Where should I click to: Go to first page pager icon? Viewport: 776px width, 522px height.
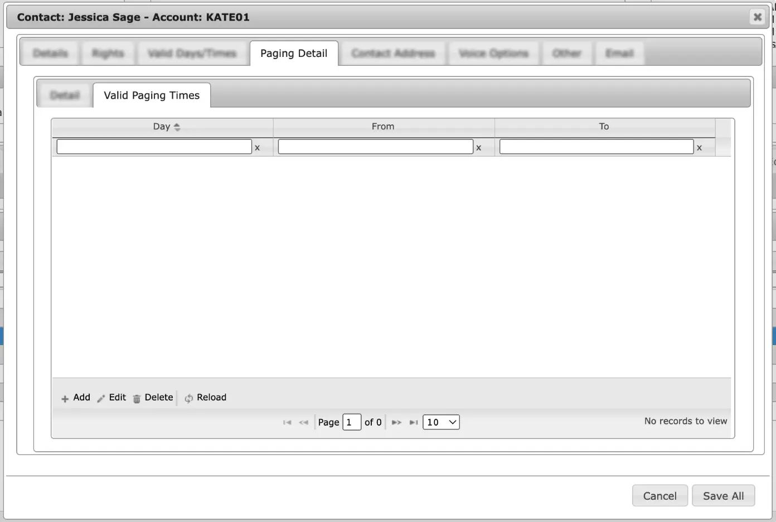pos(287,423)
